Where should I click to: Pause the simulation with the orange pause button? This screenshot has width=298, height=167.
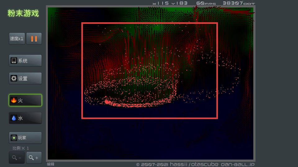pyautogui.click(x=34, y=39)
